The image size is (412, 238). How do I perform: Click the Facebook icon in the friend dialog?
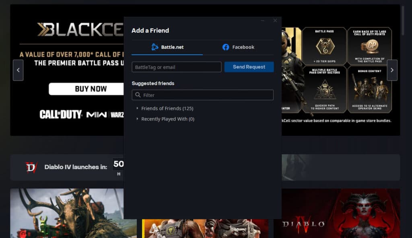coord(226,47)
